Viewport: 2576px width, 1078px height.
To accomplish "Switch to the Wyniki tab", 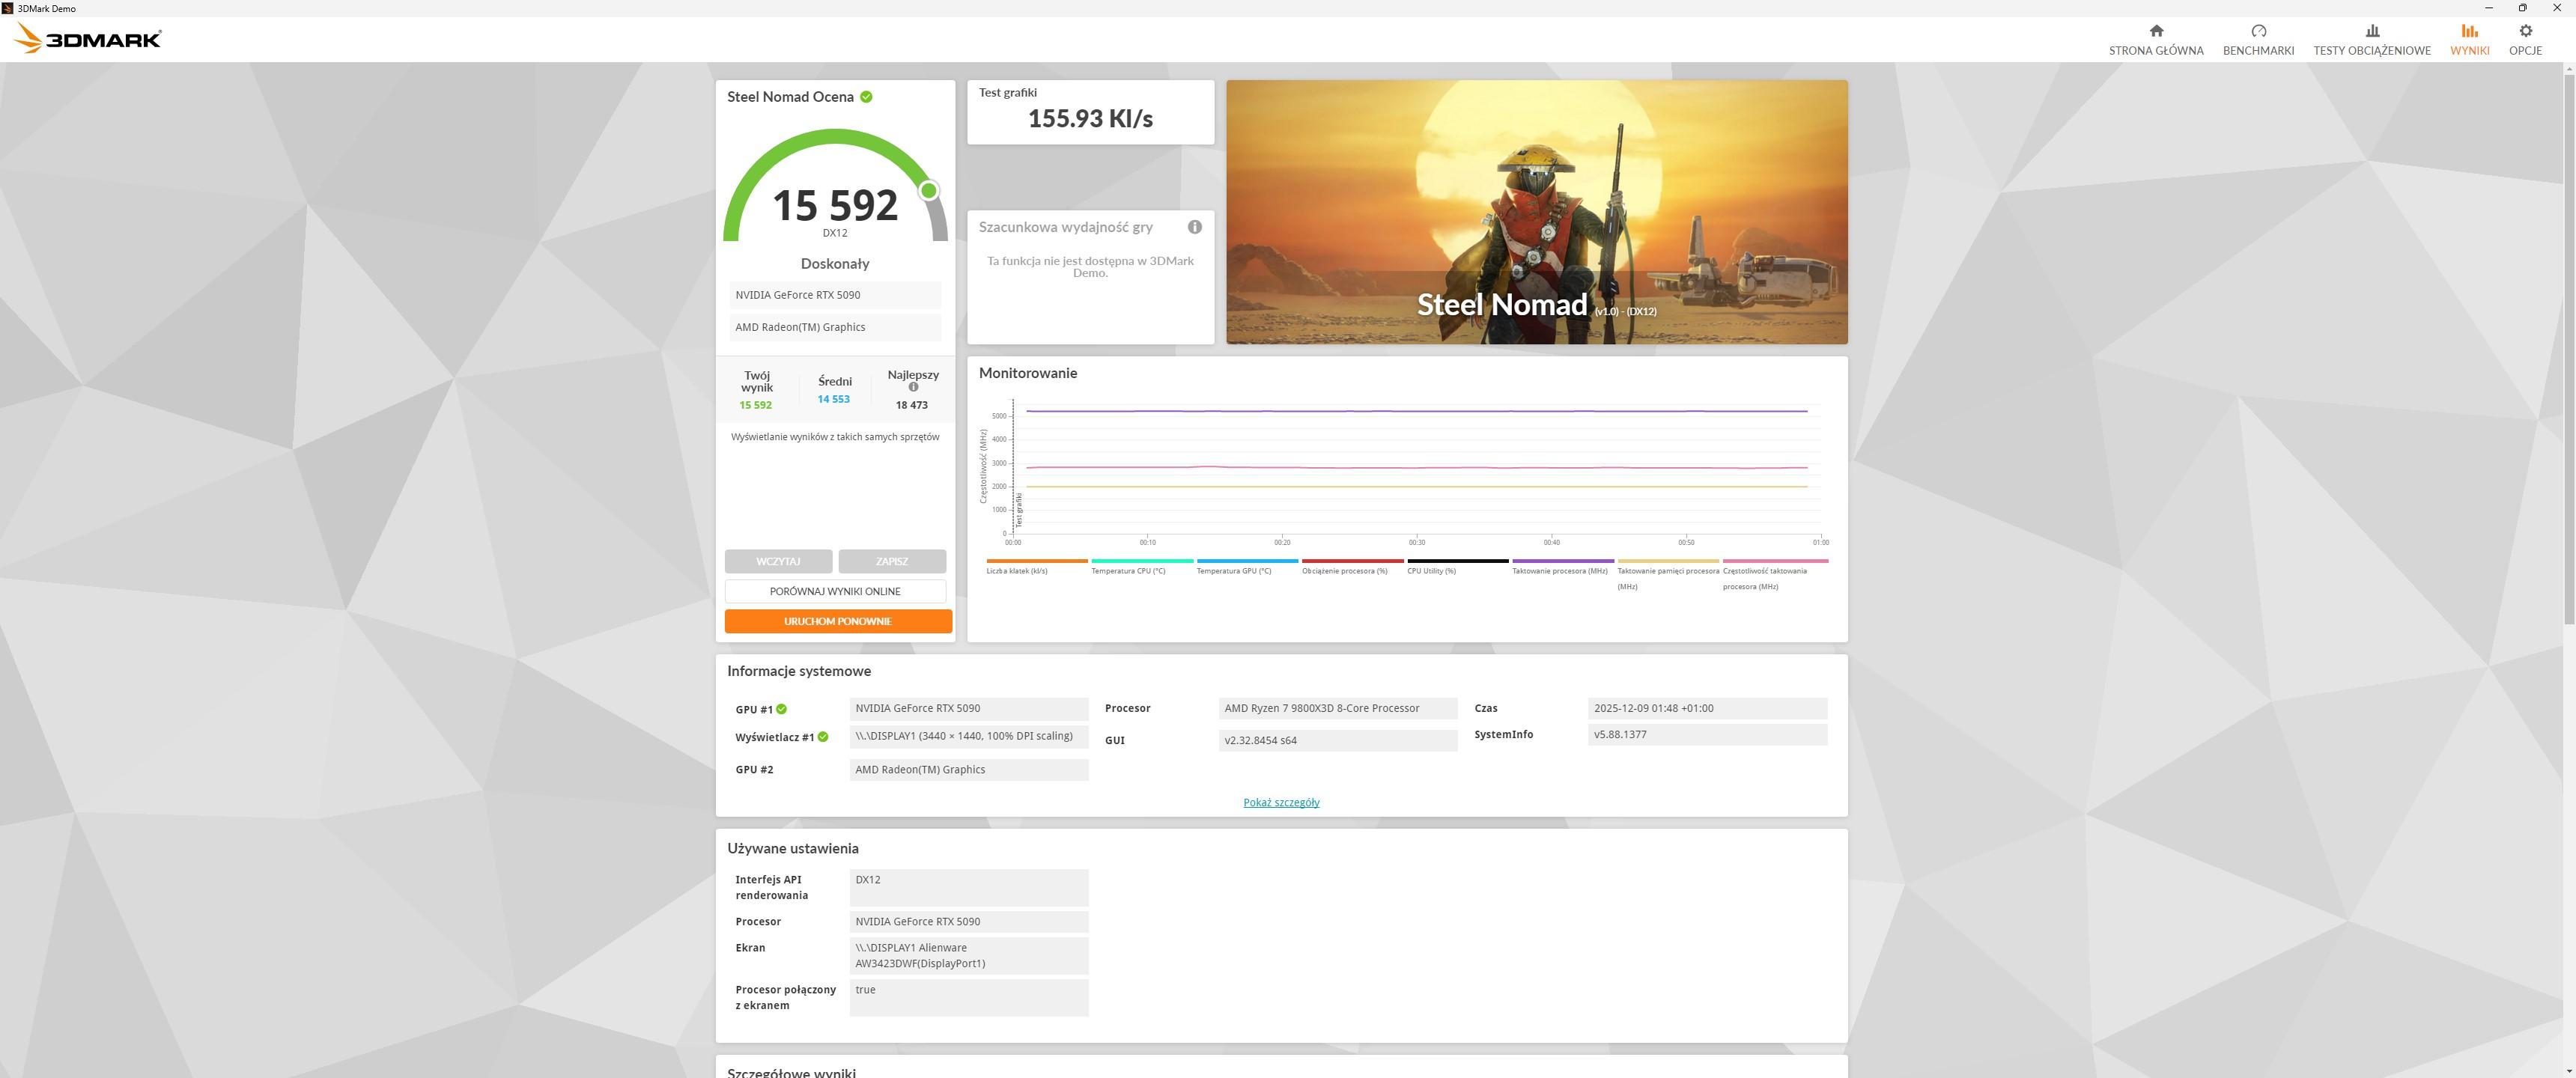I will 2468,39.
